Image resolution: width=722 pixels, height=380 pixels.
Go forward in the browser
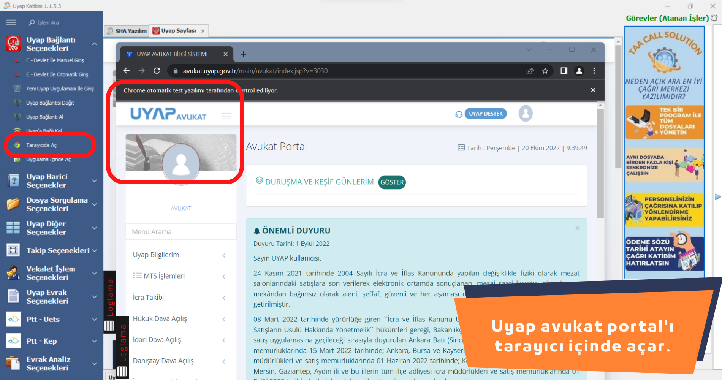tap(142, 71)
